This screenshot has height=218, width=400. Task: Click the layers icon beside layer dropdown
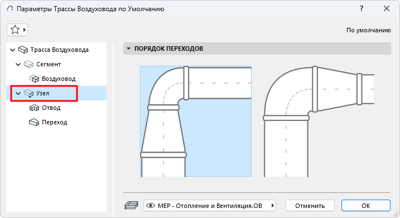coord(131,205)
